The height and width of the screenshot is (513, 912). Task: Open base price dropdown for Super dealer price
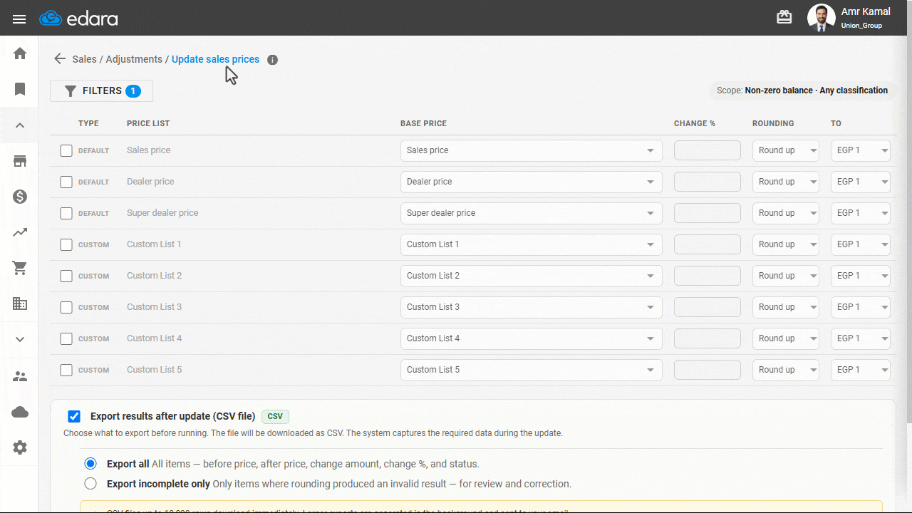coord(532,213)
